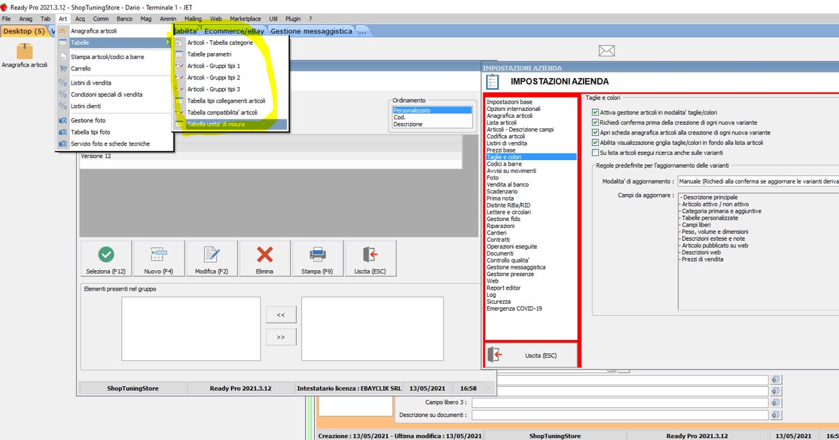
Task: Toggle Apri scheda anagrafica articoli alla creazione variante
Action: [595, 133]
